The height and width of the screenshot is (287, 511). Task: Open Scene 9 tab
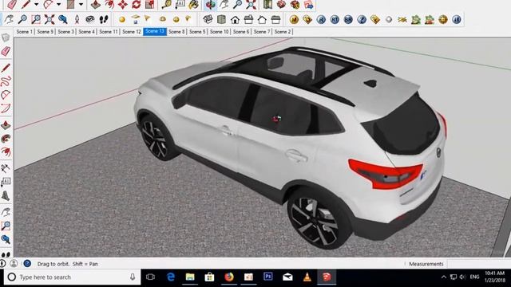coord(45,32)
